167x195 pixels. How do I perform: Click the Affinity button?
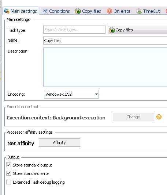tap(59, 142)
